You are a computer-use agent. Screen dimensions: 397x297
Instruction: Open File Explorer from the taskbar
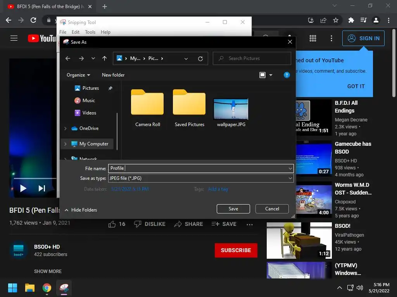tap(29, 288)
